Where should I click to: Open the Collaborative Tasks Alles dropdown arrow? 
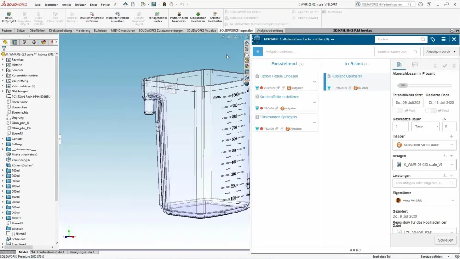333,39
